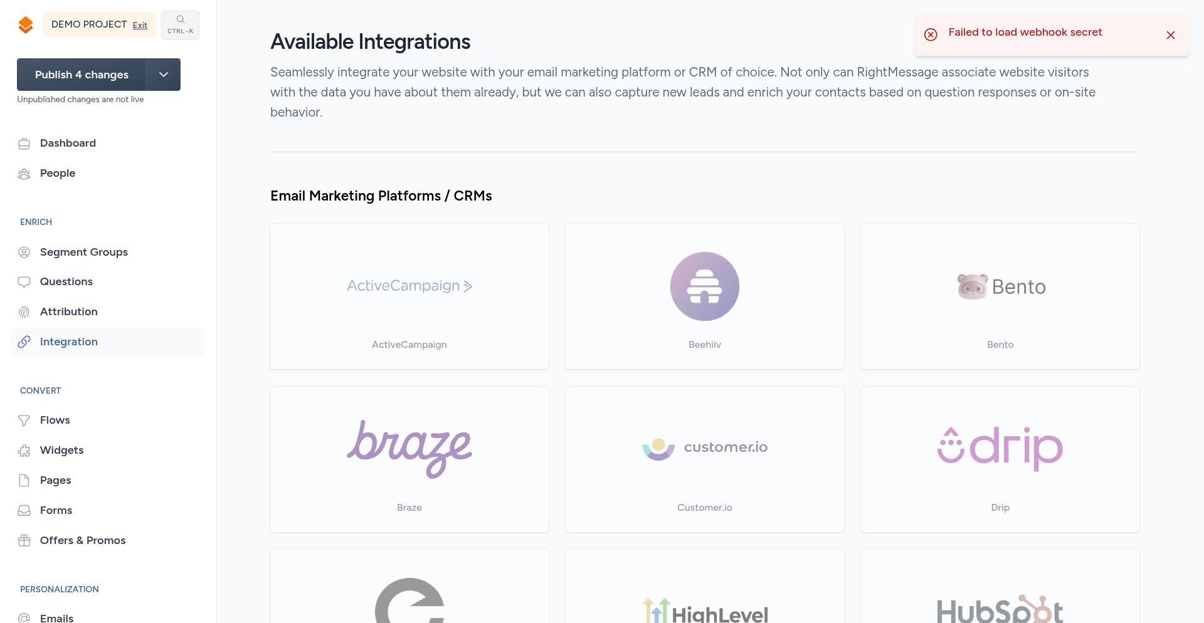Select the Offers & Promos gift icon

(24, 540)
